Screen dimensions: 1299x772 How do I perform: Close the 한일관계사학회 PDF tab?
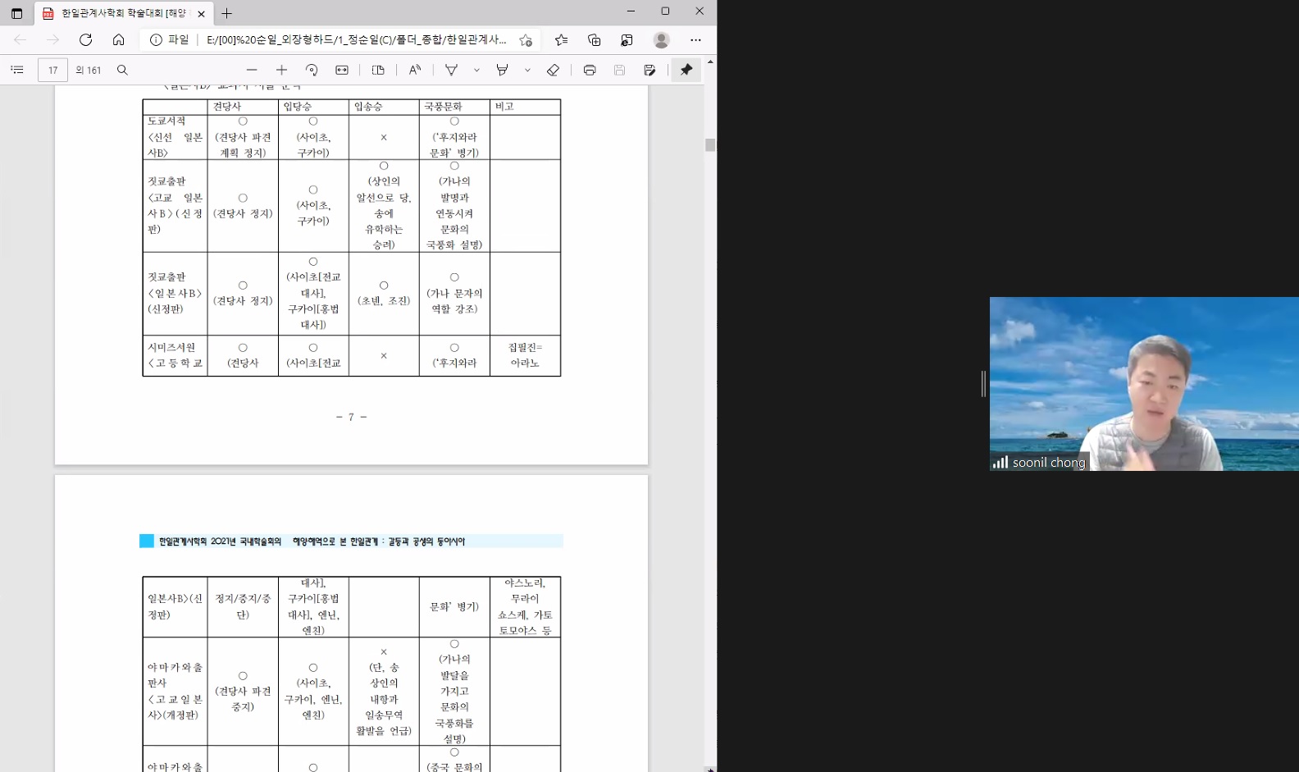point(201,13)
